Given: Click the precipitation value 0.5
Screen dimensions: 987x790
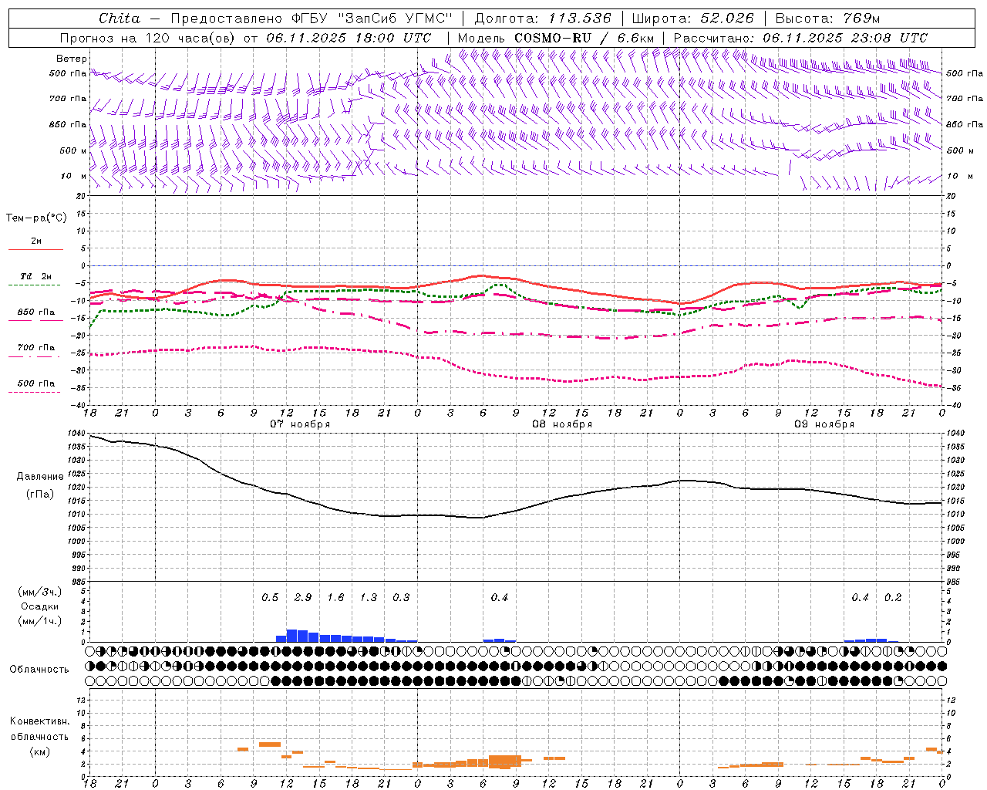Looking at the screenshot, I should tap(270, 597).
